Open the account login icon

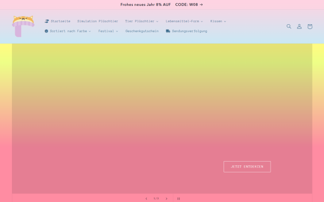click(299, 26)
